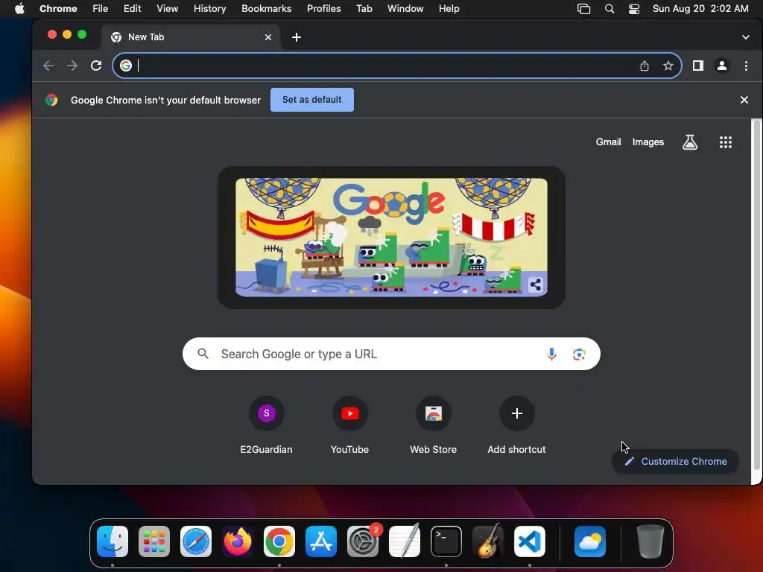Click Add shortcut plus button
Image resolution: width=763 pixels, height=572 pixels.
click(x=517, y=413)
